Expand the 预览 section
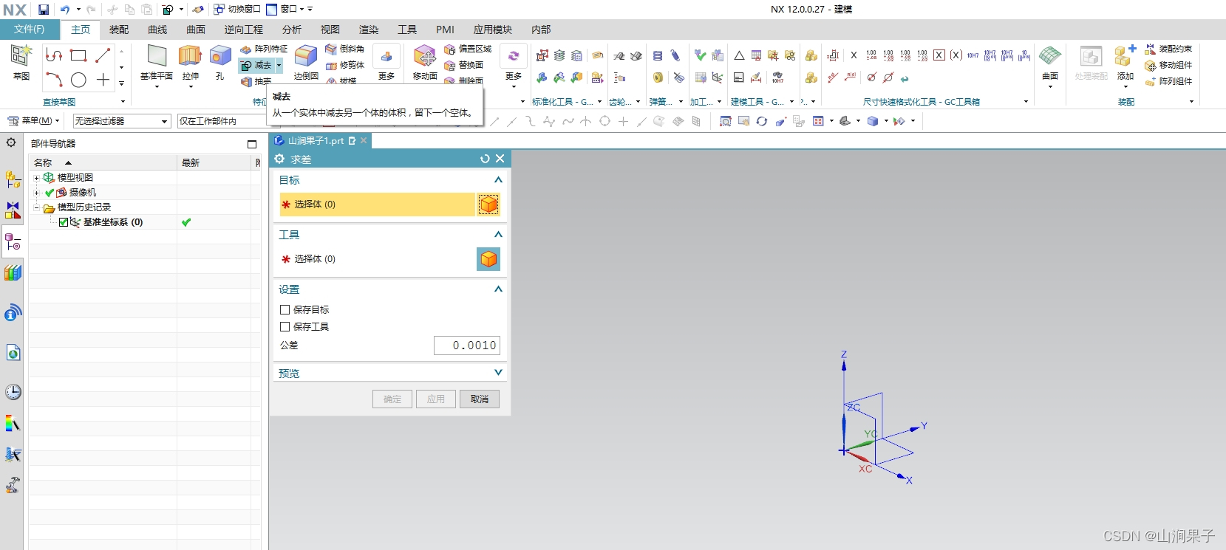The width and height of the screenshot is (1226, 550). (498, 373)
